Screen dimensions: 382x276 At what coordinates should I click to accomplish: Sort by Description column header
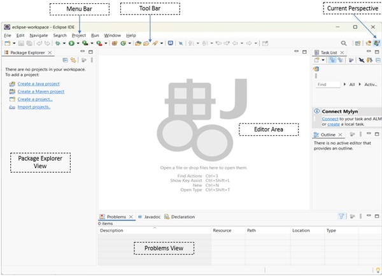(x=155, y=230)
